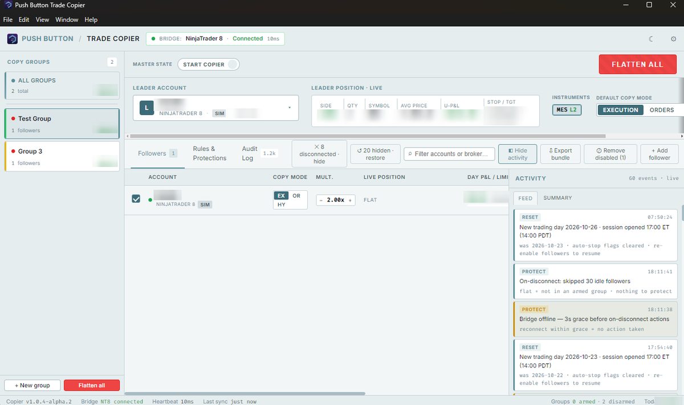Open the File menu

8,19
